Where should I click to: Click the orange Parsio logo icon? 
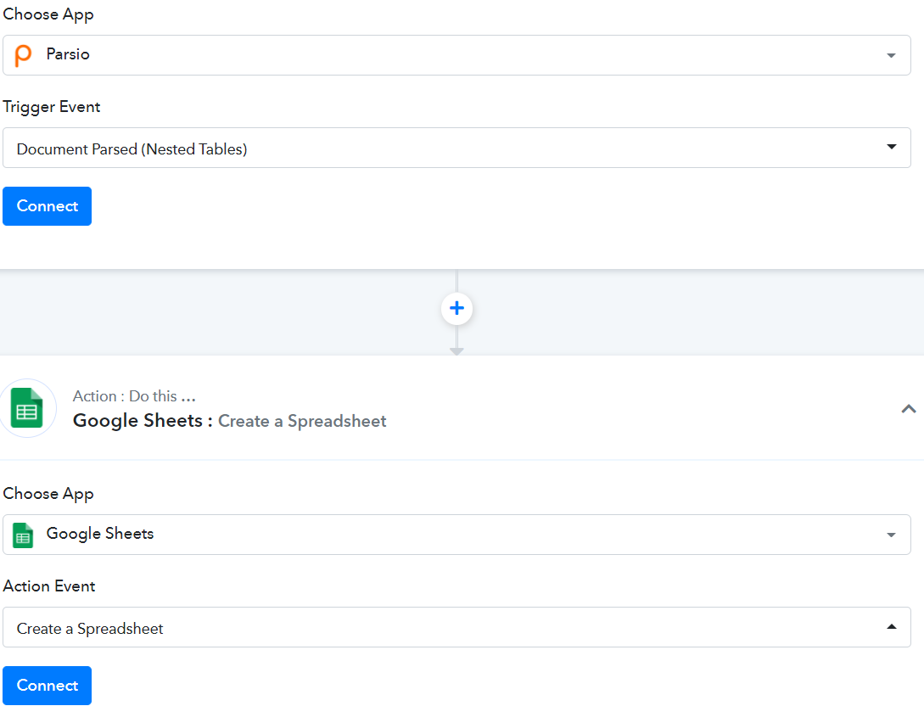[24, 55]
